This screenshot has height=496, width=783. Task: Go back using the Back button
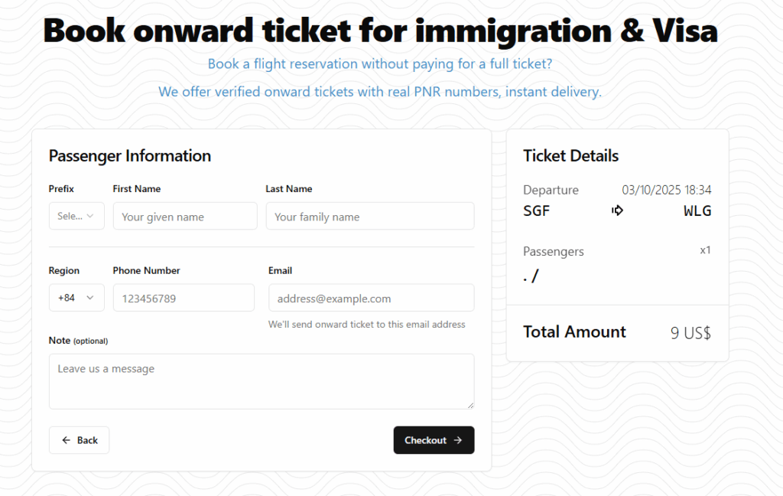click(x=79, y=440)
